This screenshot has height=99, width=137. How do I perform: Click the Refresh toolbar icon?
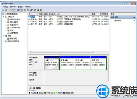click(25, 10)
